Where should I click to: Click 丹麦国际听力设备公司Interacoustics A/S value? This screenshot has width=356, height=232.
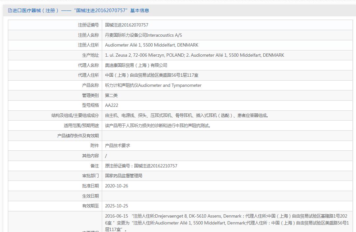pos(144,35)
